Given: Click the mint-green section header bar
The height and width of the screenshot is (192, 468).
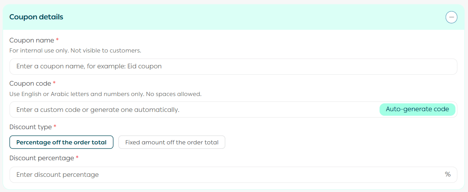Looking at the screenshot, I should click(241, 17).
